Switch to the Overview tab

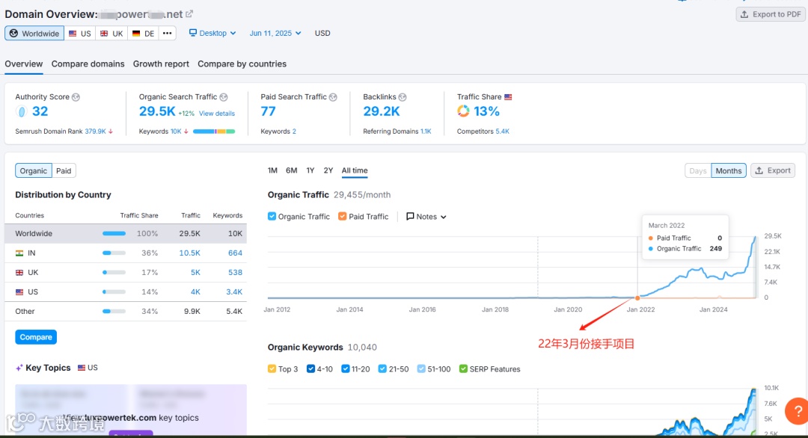point(24,64)
